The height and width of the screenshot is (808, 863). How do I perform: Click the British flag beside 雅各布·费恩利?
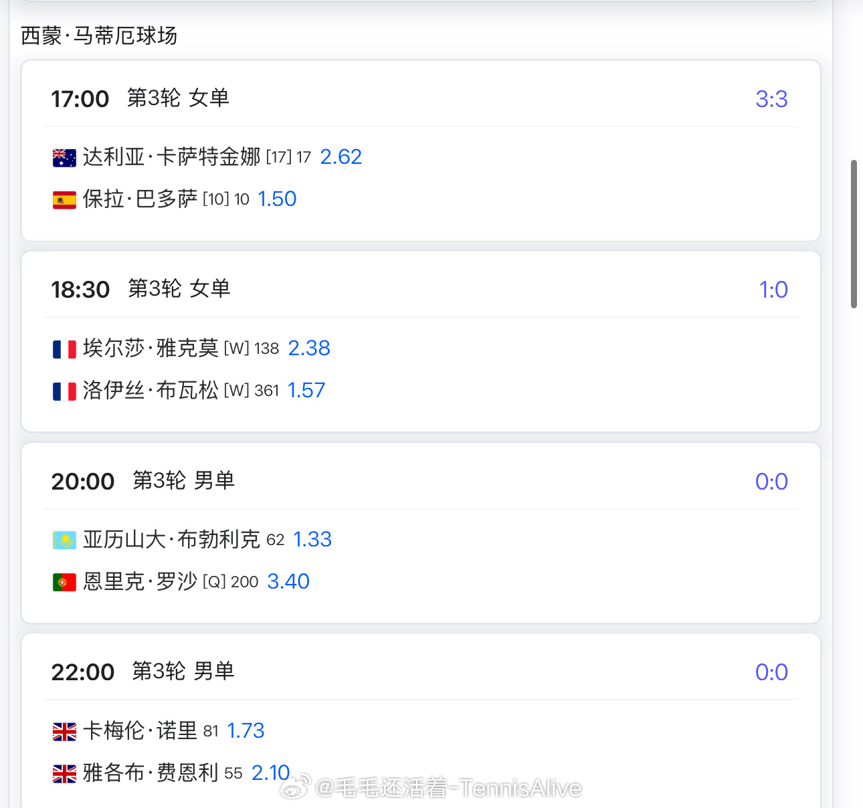click(x=64, y=774)
